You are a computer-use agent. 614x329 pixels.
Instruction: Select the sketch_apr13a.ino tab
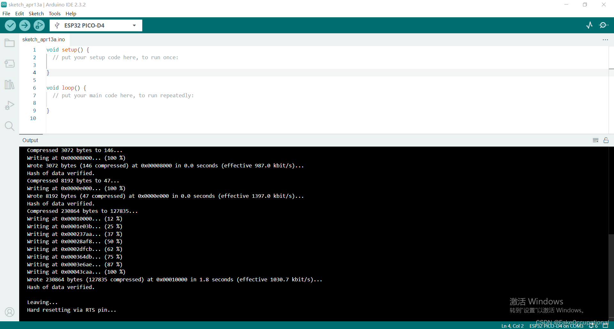tap(44, 39)
